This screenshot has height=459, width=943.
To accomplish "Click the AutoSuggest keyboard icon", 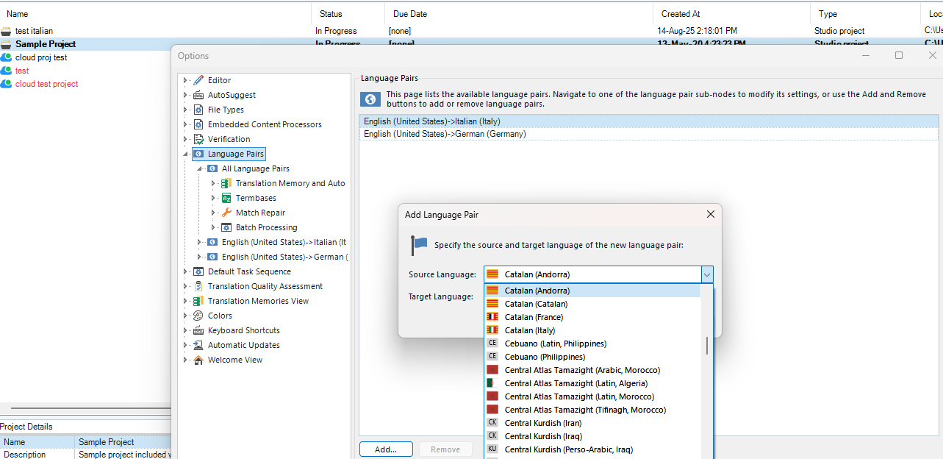I will [x=198, y=94].
